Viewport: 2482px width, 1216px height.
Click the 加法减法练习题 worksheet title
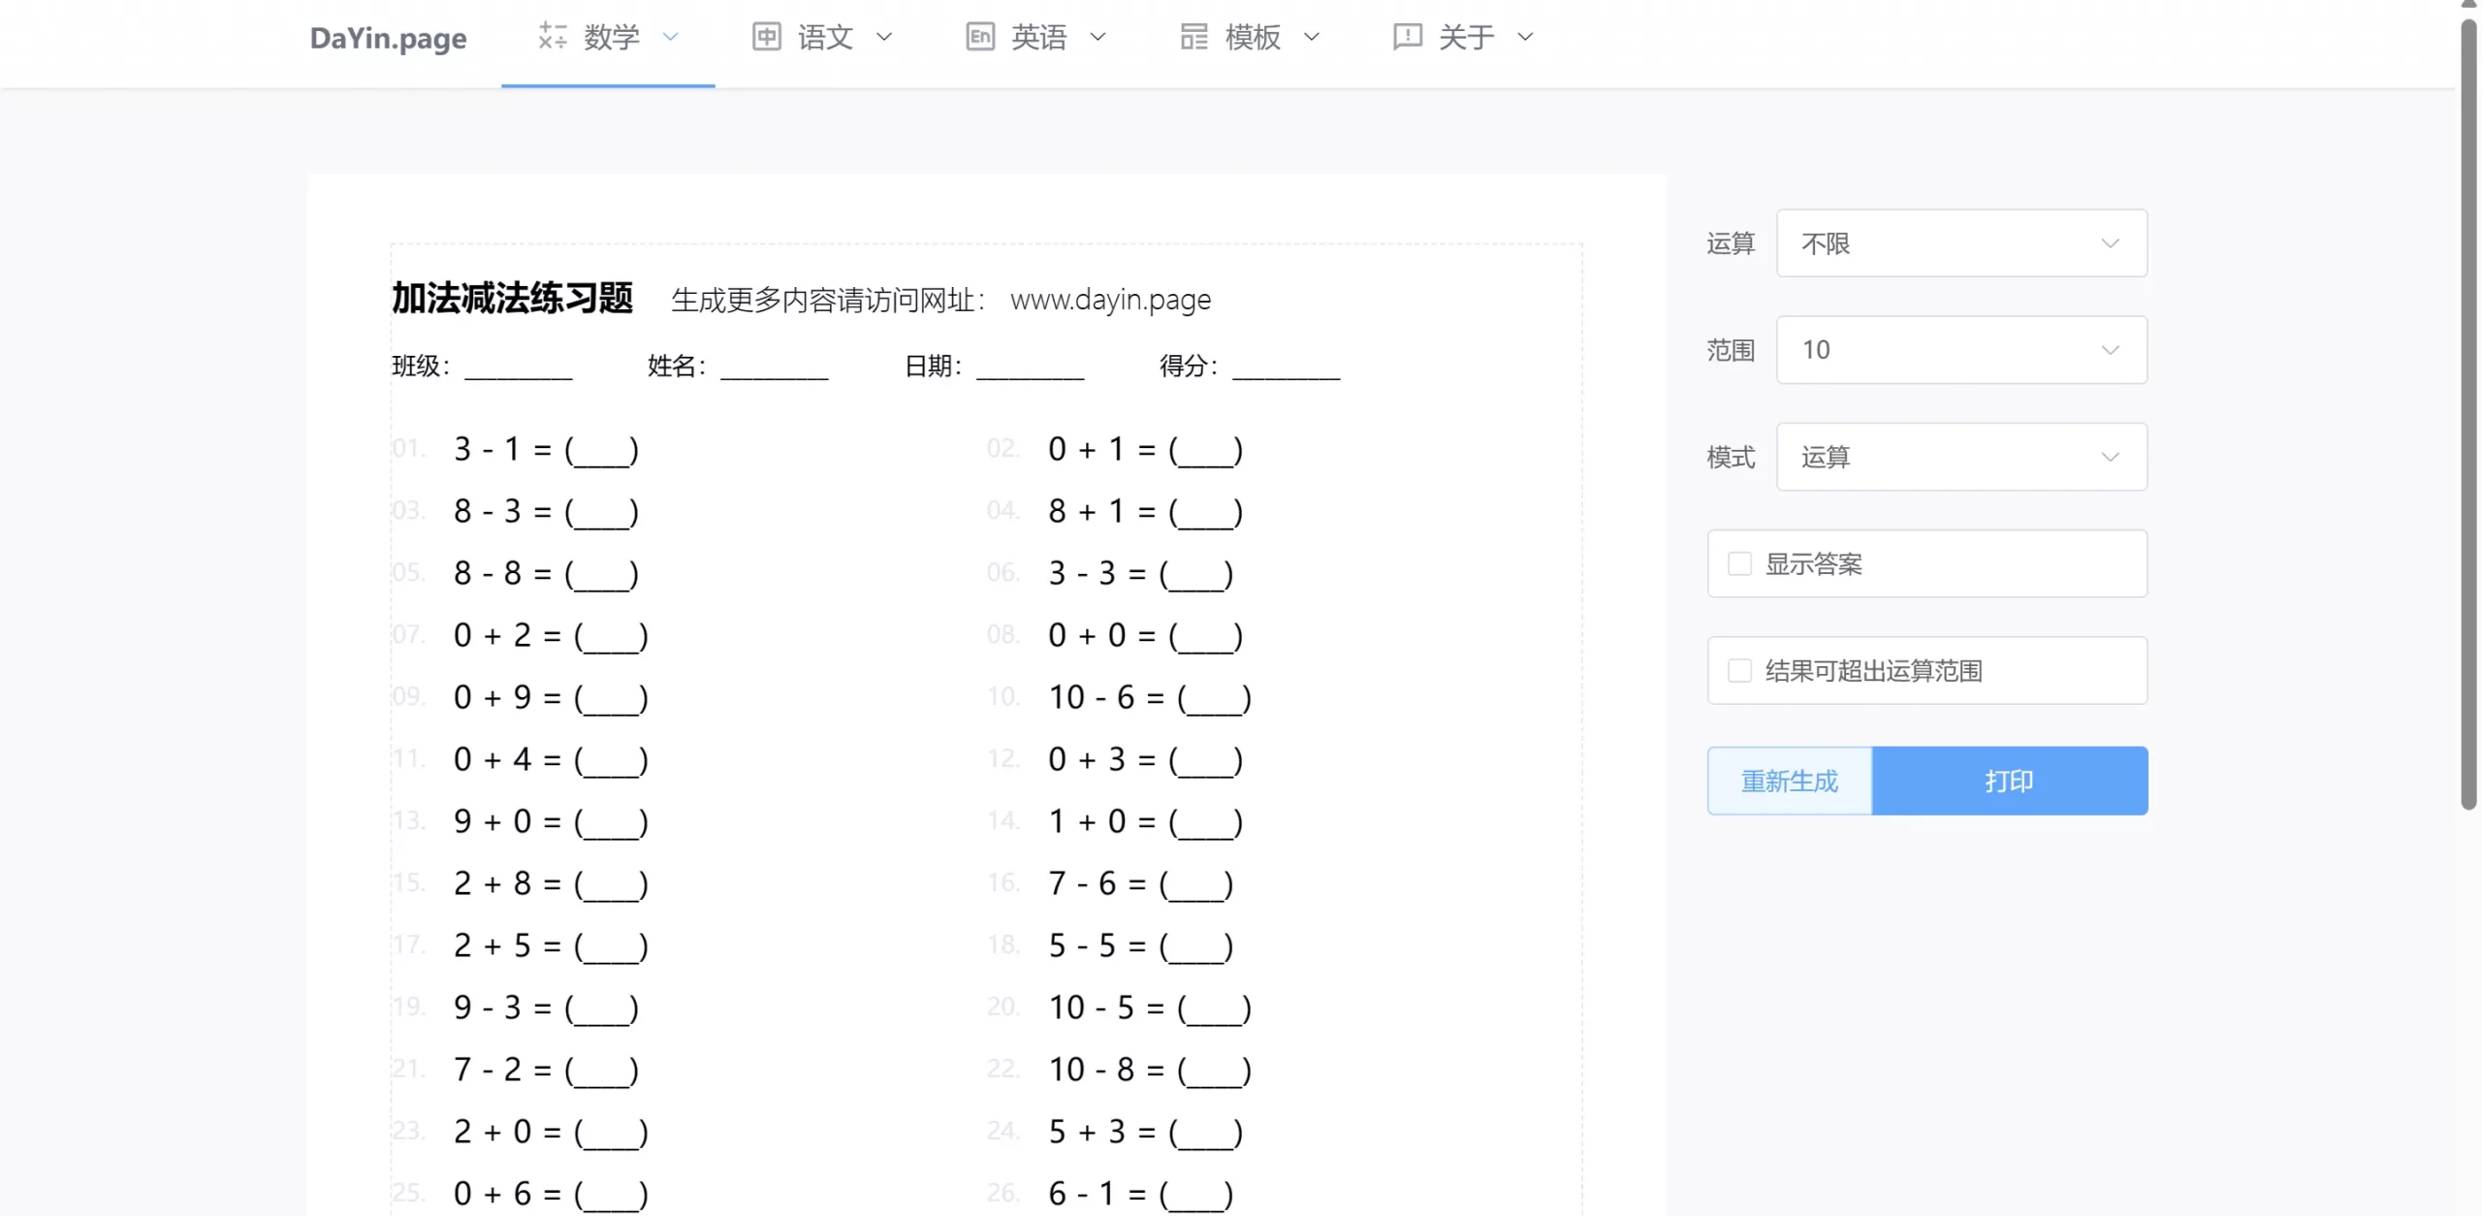pyautogui.click(x=512, y=299)
